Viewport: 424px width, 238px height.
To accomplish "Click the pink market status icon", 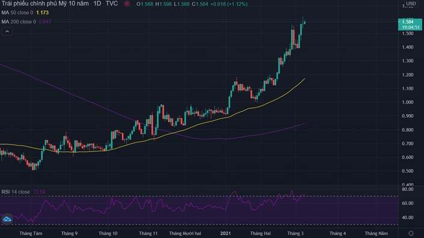I will coord(127,4).
